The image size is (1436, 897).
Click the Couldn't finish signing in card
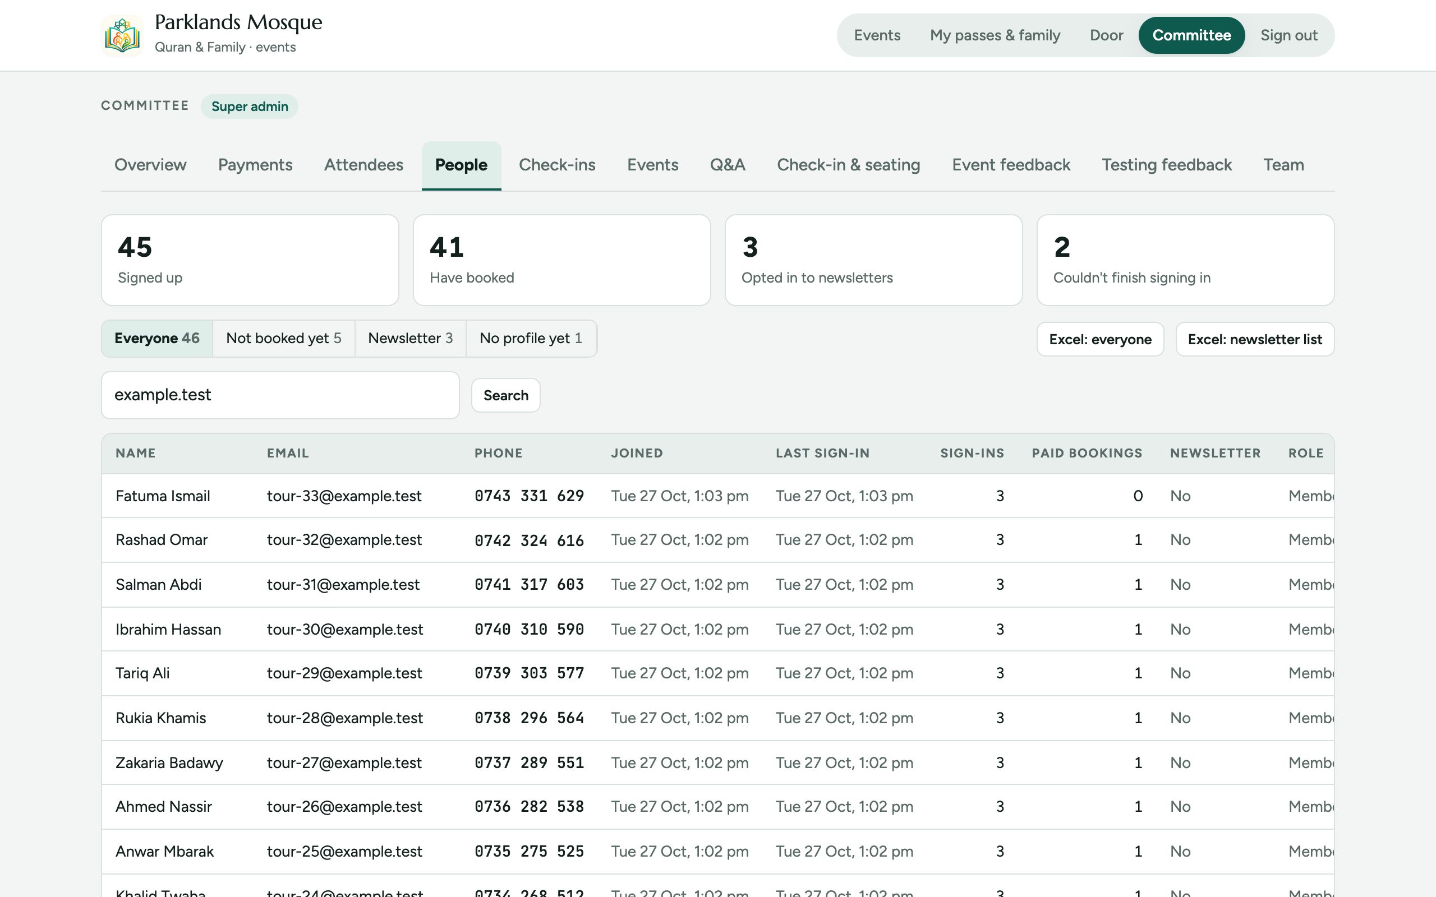[x=1186, y=260]
